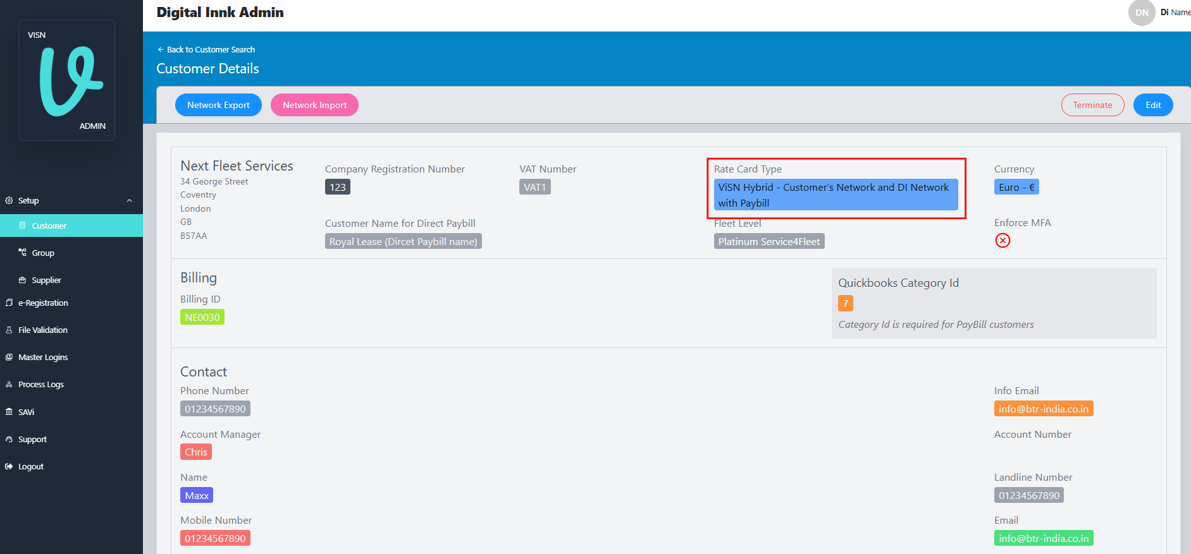Click the Support headset icon
This screenshot has width=1191, height=554.
click(x=9, y=439)
